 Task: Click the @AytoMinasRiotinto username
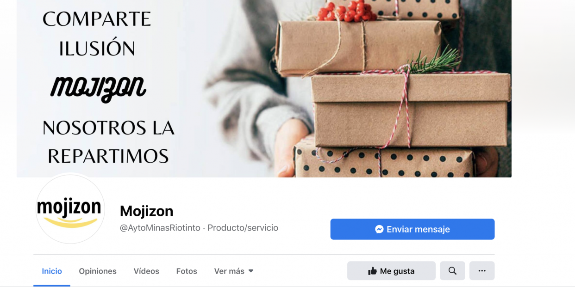[x=160, y=228]
